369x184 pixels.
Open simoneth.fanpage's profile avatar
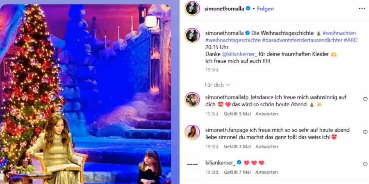coord(192,132)
